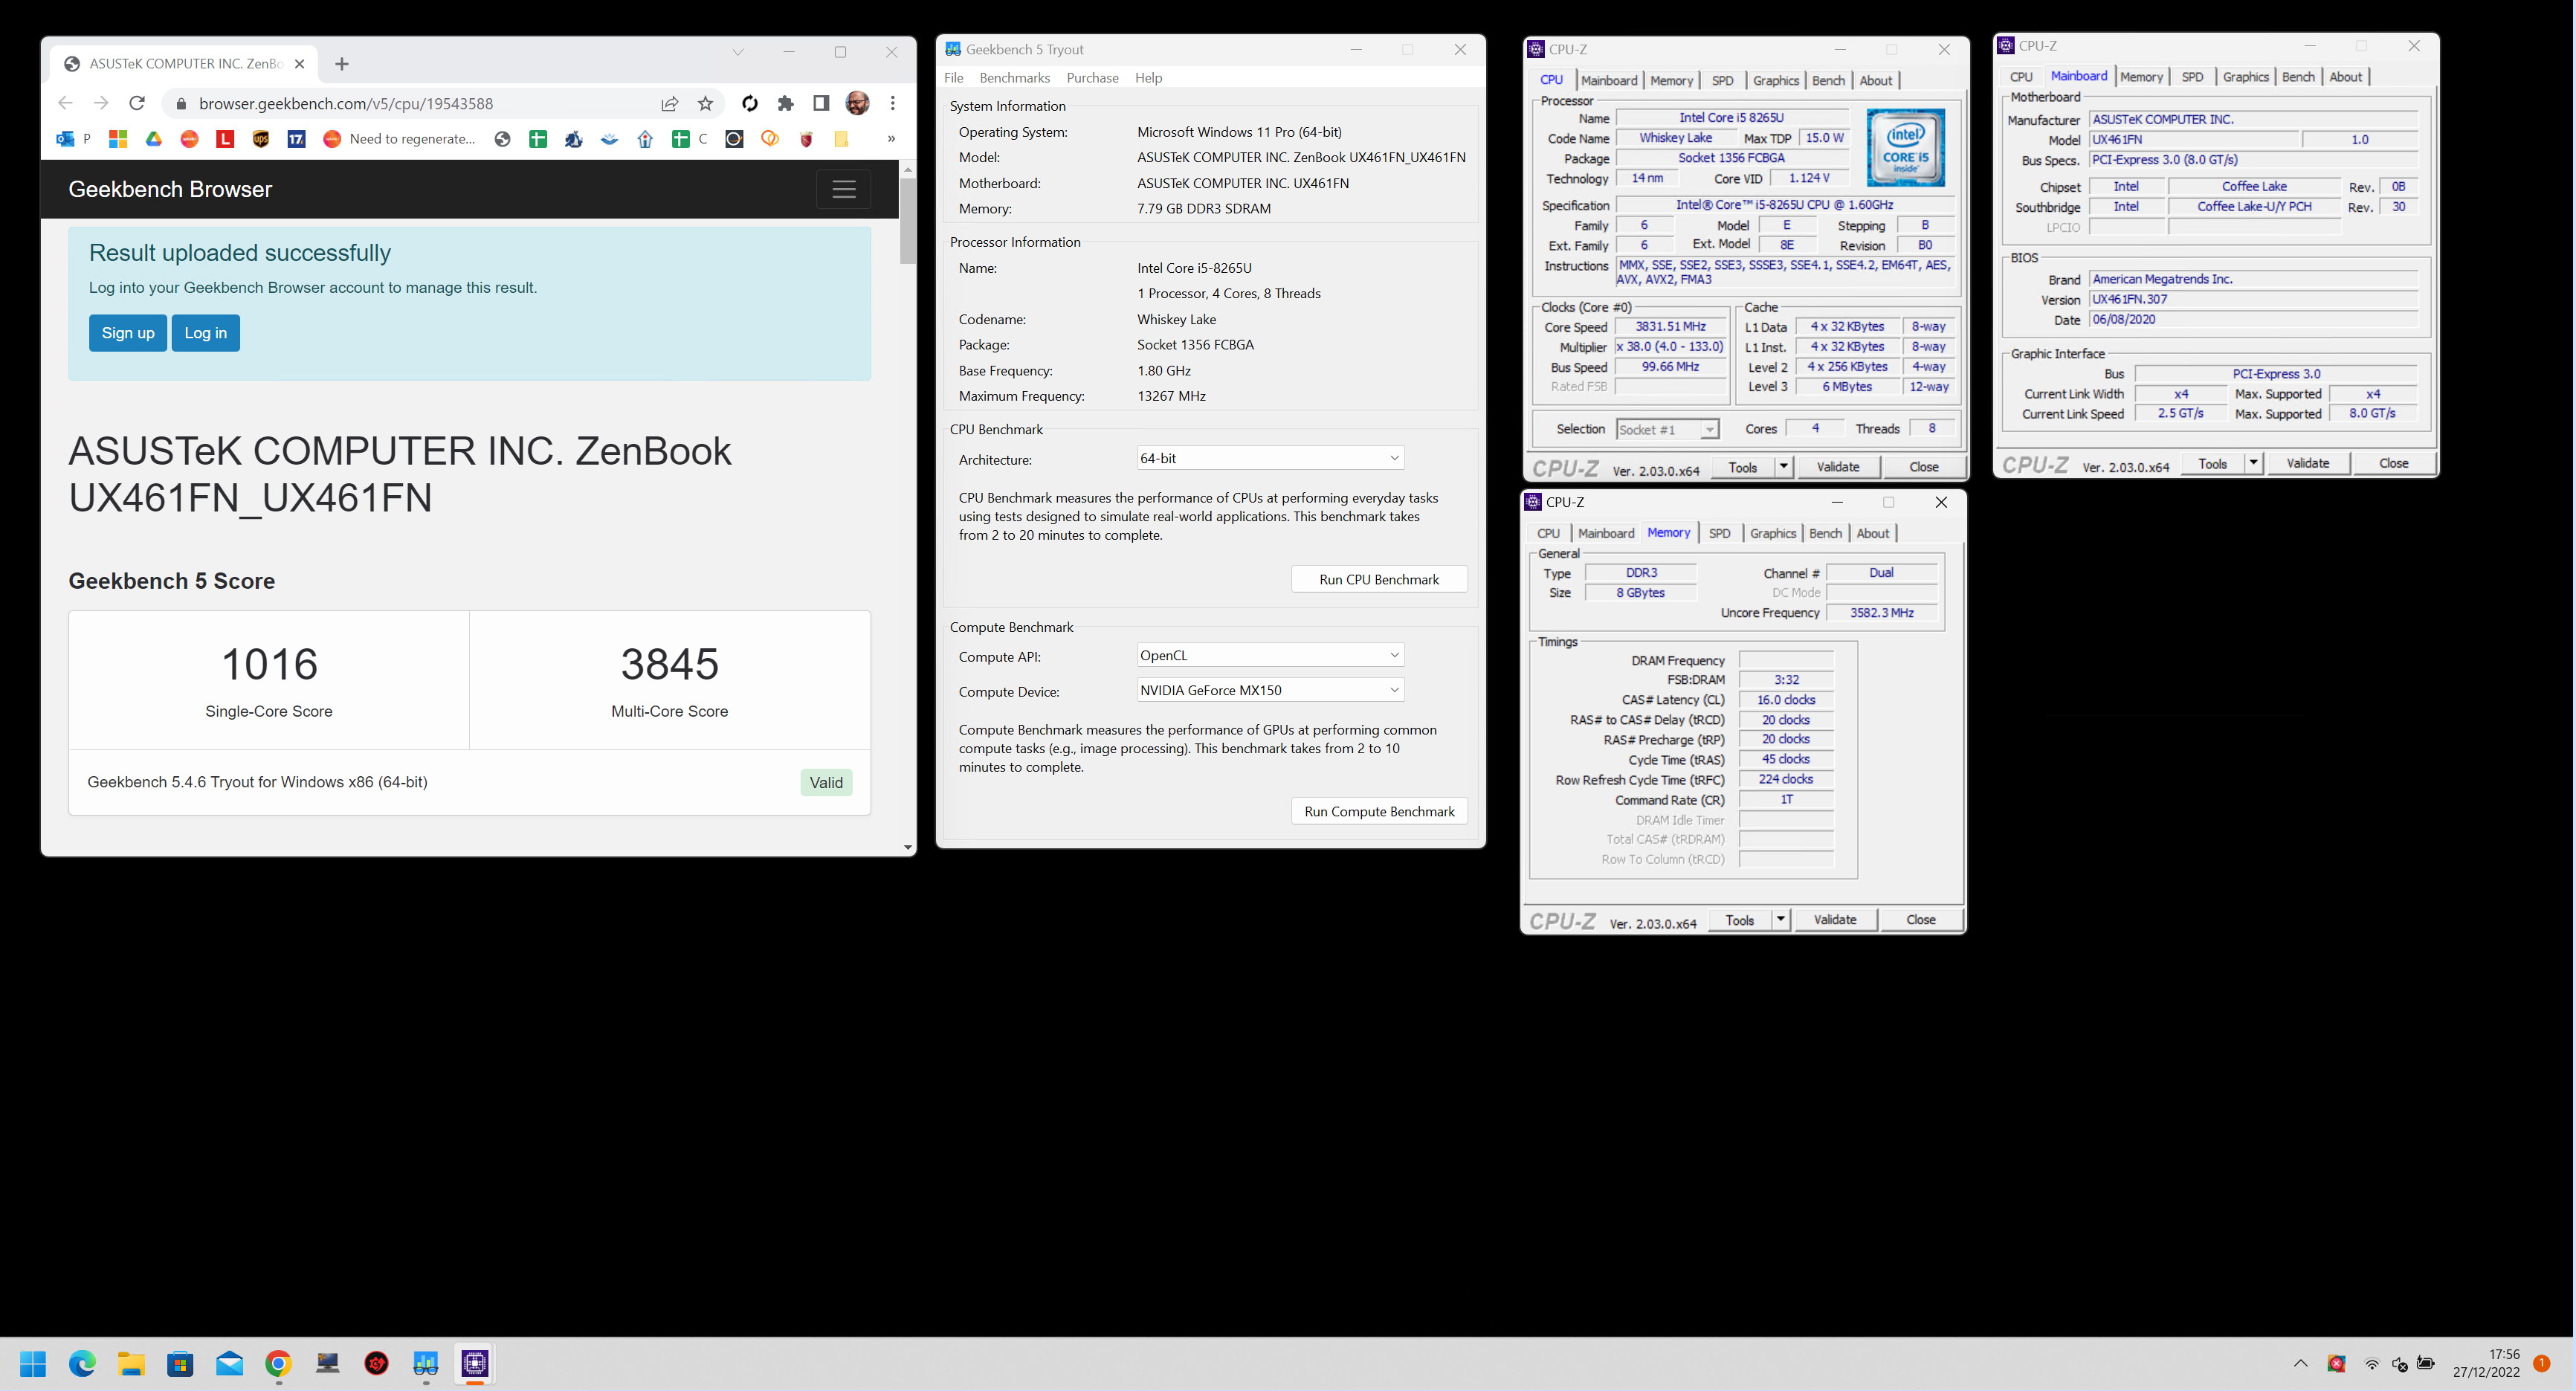Switch to CPU-Z from the taskbar
This screenshot has width=2576, height=1391.
click(475, 1363)
